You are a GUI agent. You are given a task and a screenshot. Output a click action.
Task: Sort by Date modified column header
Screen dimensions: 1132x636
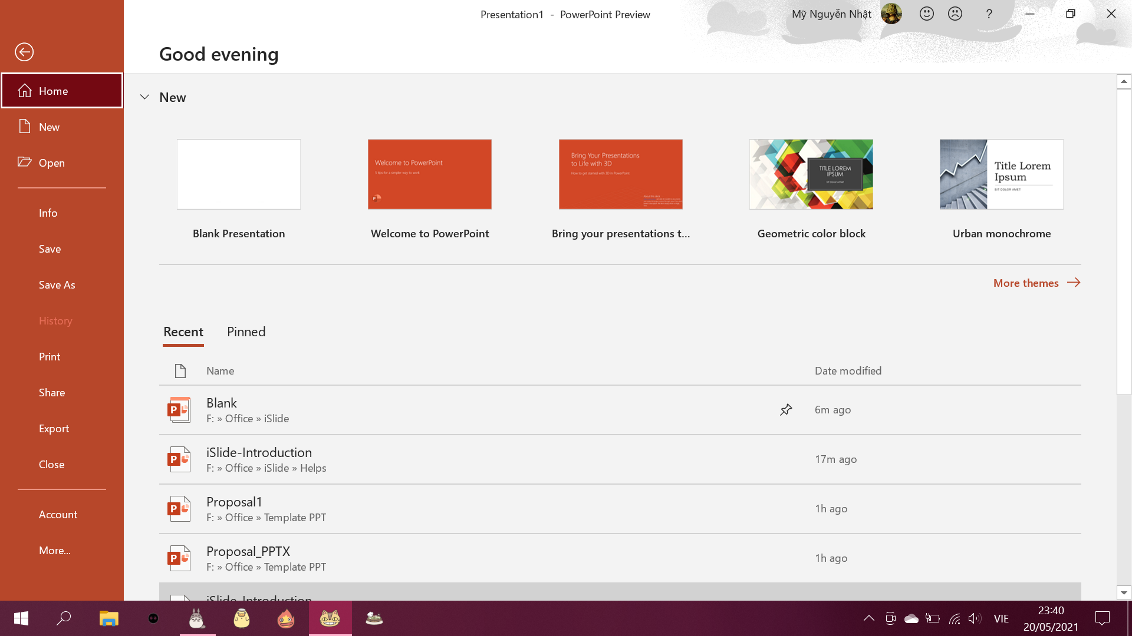[848, 370]
